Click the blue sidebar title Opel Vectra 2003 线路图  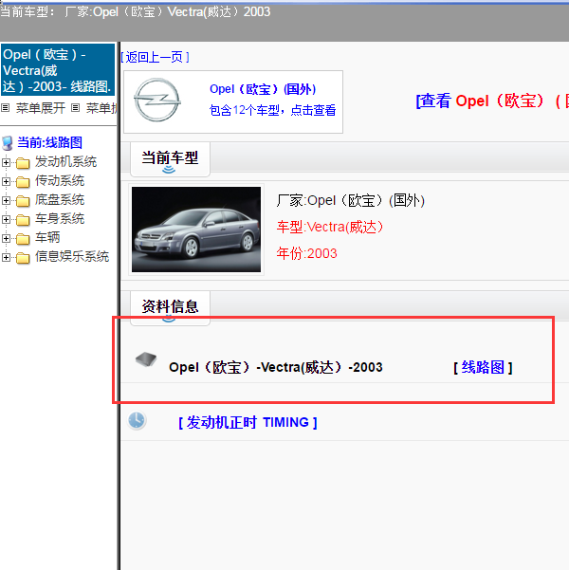(x=58, y=70)
